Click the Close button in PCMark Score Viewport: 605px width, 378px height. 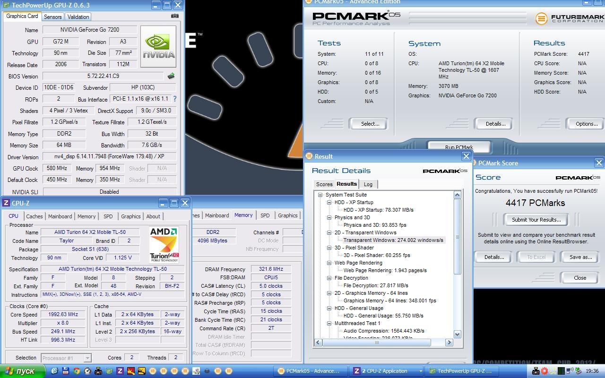tap(580, 278)
